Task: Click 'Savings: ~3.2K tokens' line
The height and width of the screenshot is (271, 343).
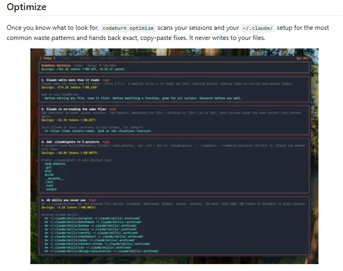Action: pyautogui.click(x=68, y=208)
